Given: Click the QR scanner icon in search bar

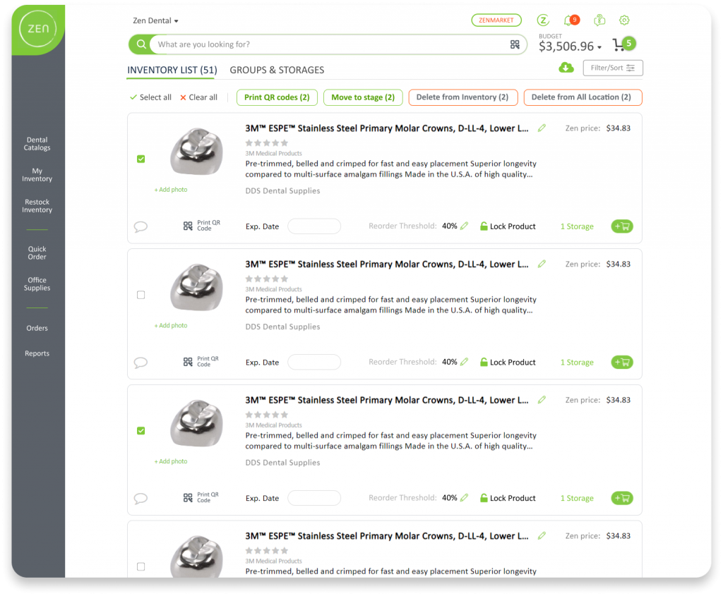Looking at the screenshot, I should tap(515, 44).
